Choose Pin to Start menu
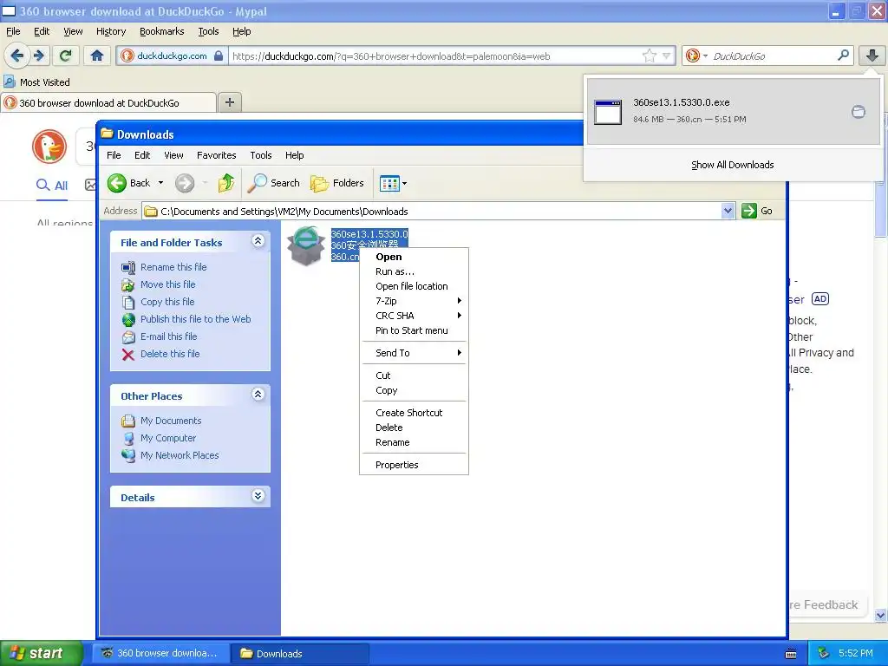Viewport: 888px width, 666px height. click(414, 330)
